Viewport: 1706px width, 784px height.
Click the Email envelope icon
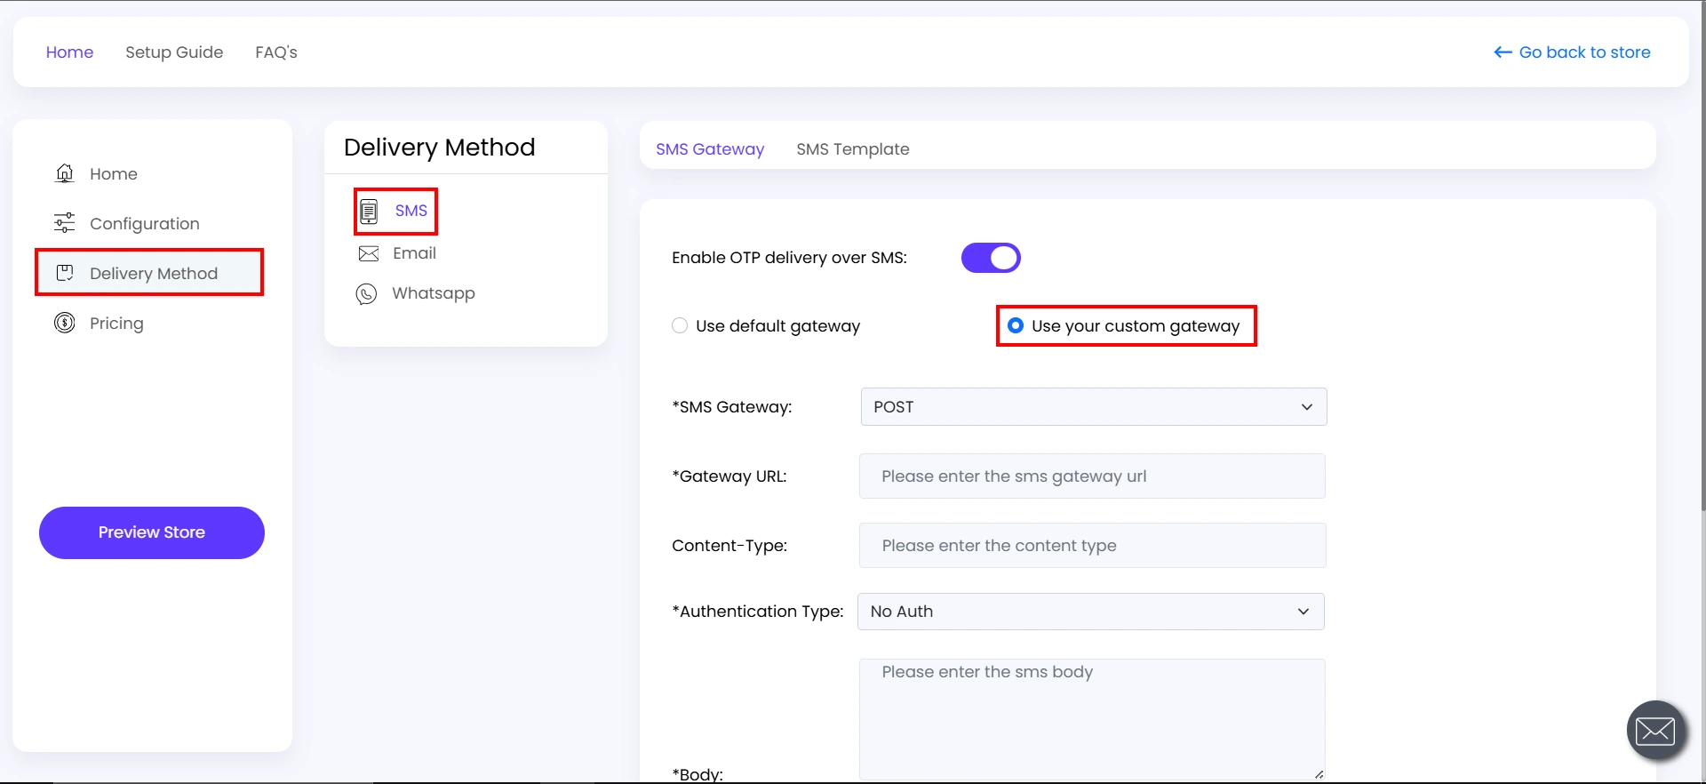[368, 254]
